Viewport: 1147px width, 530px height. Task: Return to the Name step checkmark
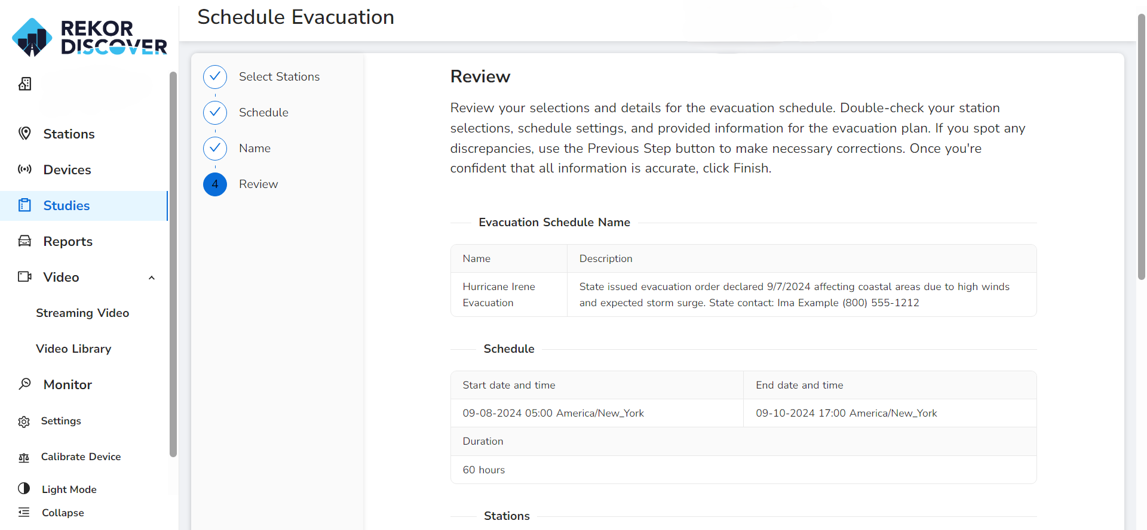[215, 148]
